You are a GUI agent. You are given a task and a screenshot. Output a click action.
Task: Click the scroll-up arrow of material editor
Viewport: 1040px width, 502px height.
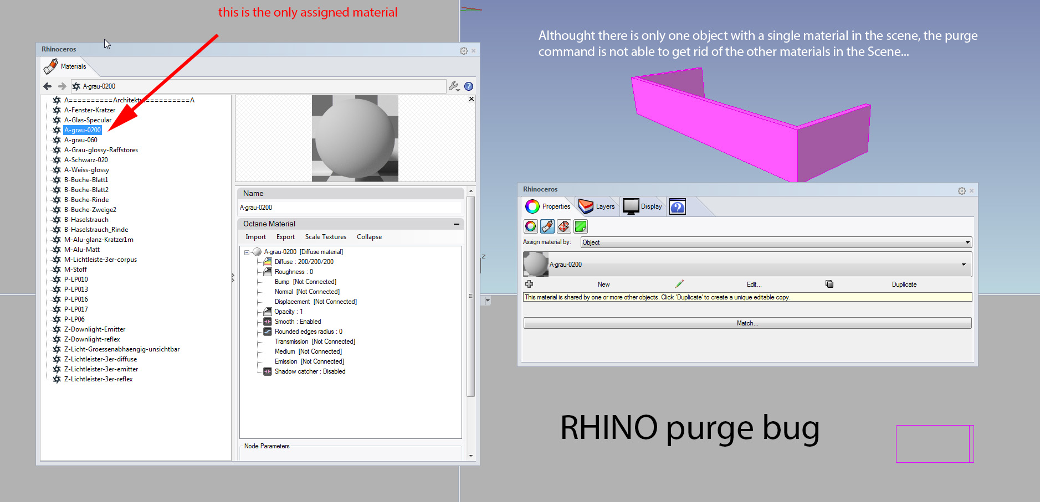click(471, 191)
